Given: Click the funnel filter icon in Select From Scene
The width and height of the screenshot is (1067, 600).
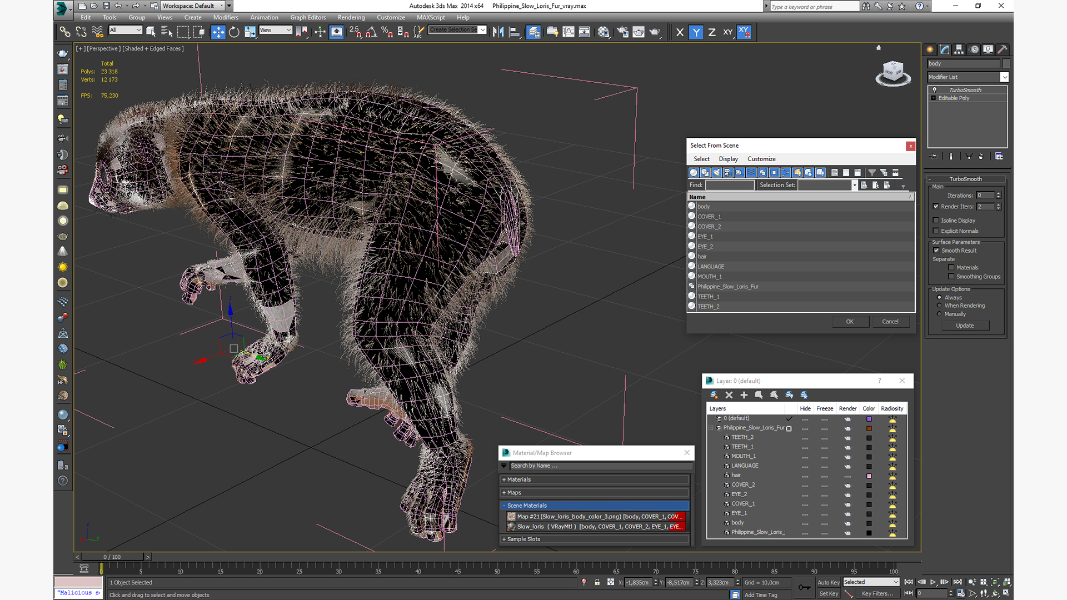Looking at the screenshot, I should tap(872, 173).
